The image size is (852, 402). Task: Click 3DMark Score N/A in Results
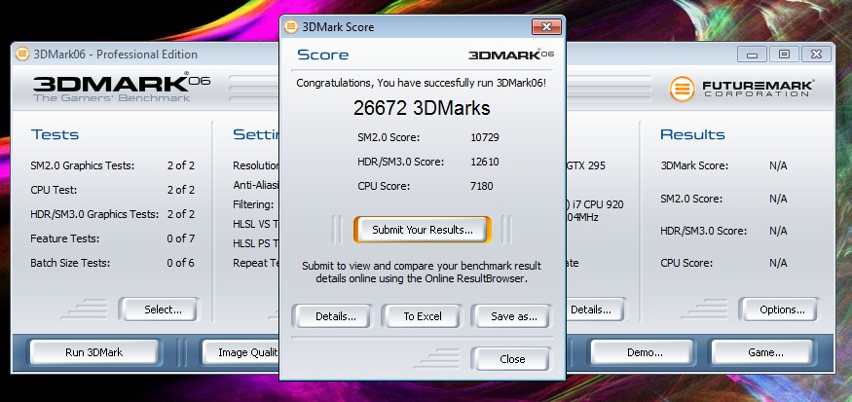tap(778, 165)
